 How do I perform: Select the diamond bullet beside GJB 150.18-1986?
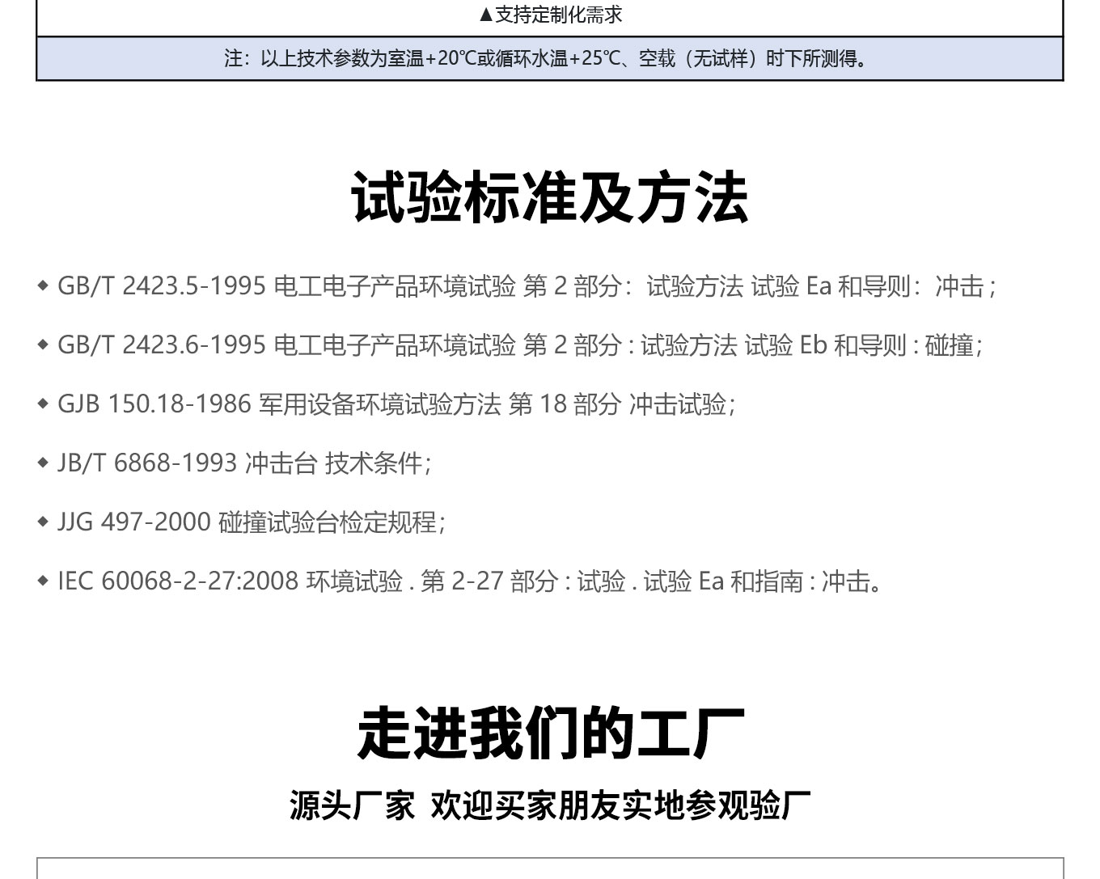click(44, 404)
